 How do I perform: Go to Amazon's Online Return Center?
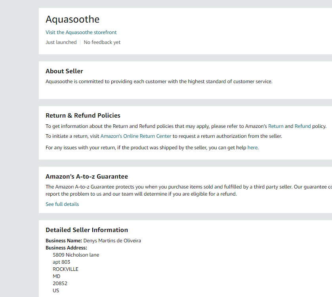136,136
